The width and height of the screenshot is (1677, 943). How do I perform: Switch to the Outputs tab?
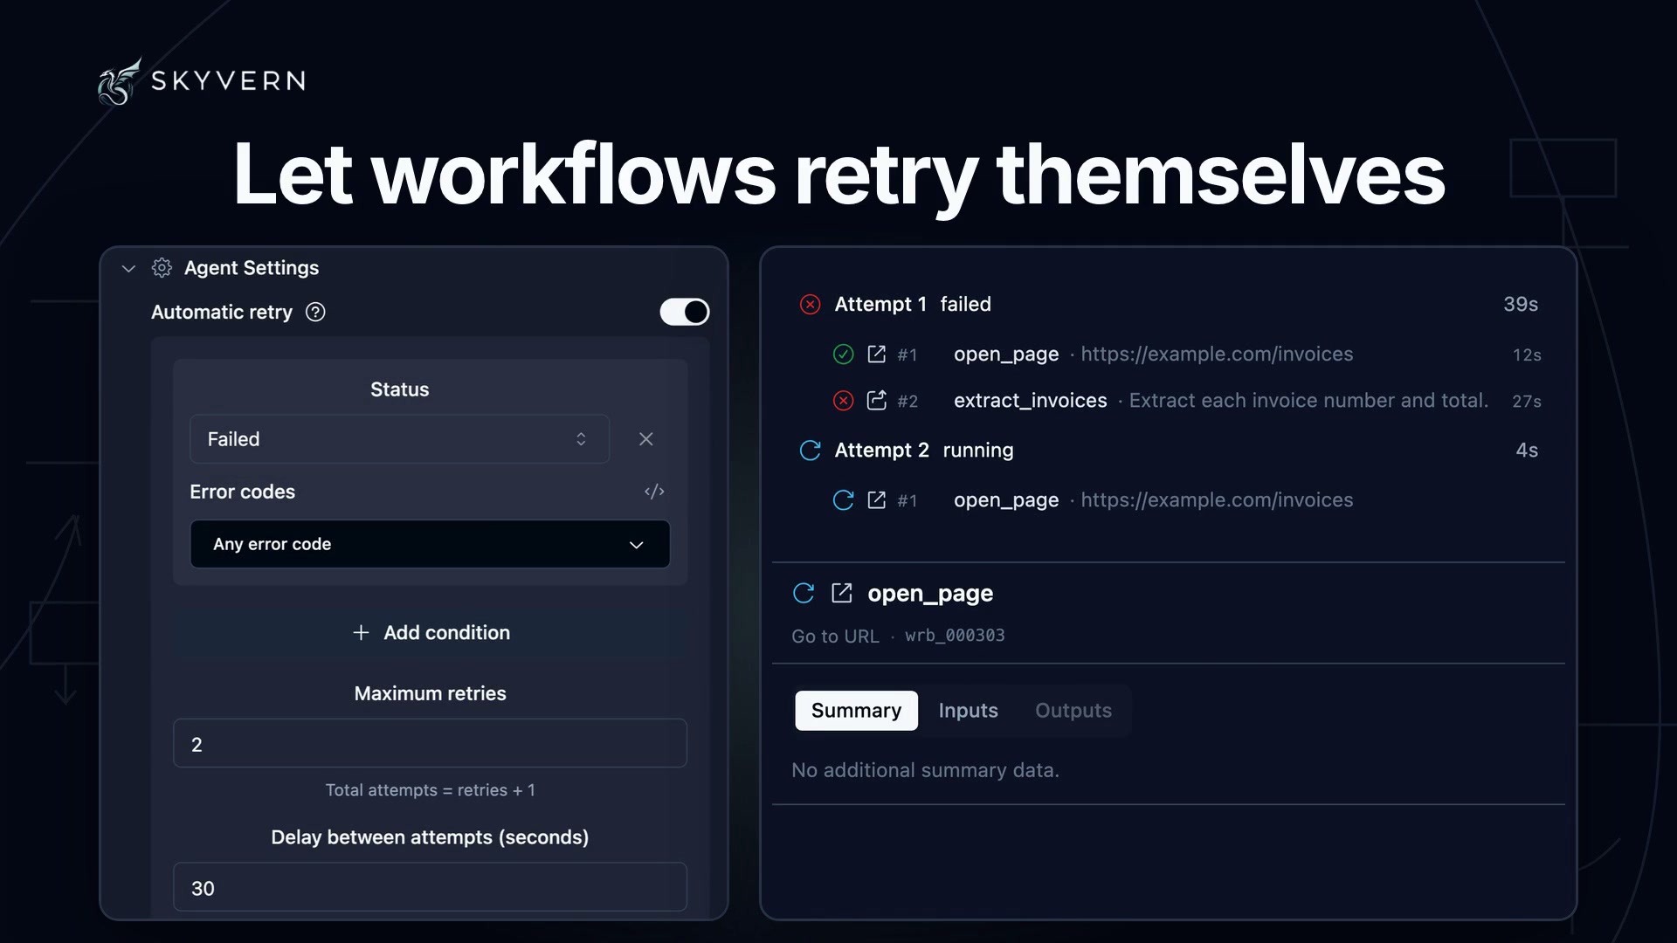[1073, 711]
